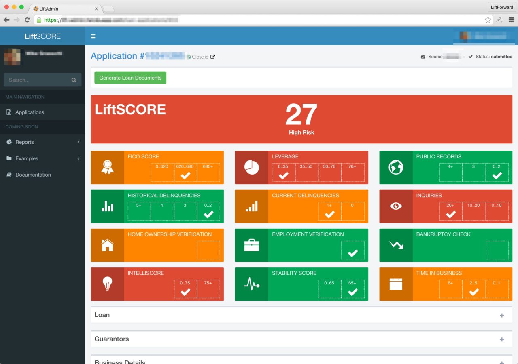Open the Documentation sidebar item
Screen dimensions: 518x364
(42, 175)
